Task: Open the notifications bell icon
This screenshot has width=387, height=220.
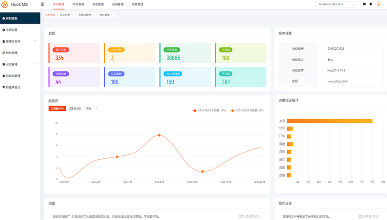Action: click(x=371, y=4)
